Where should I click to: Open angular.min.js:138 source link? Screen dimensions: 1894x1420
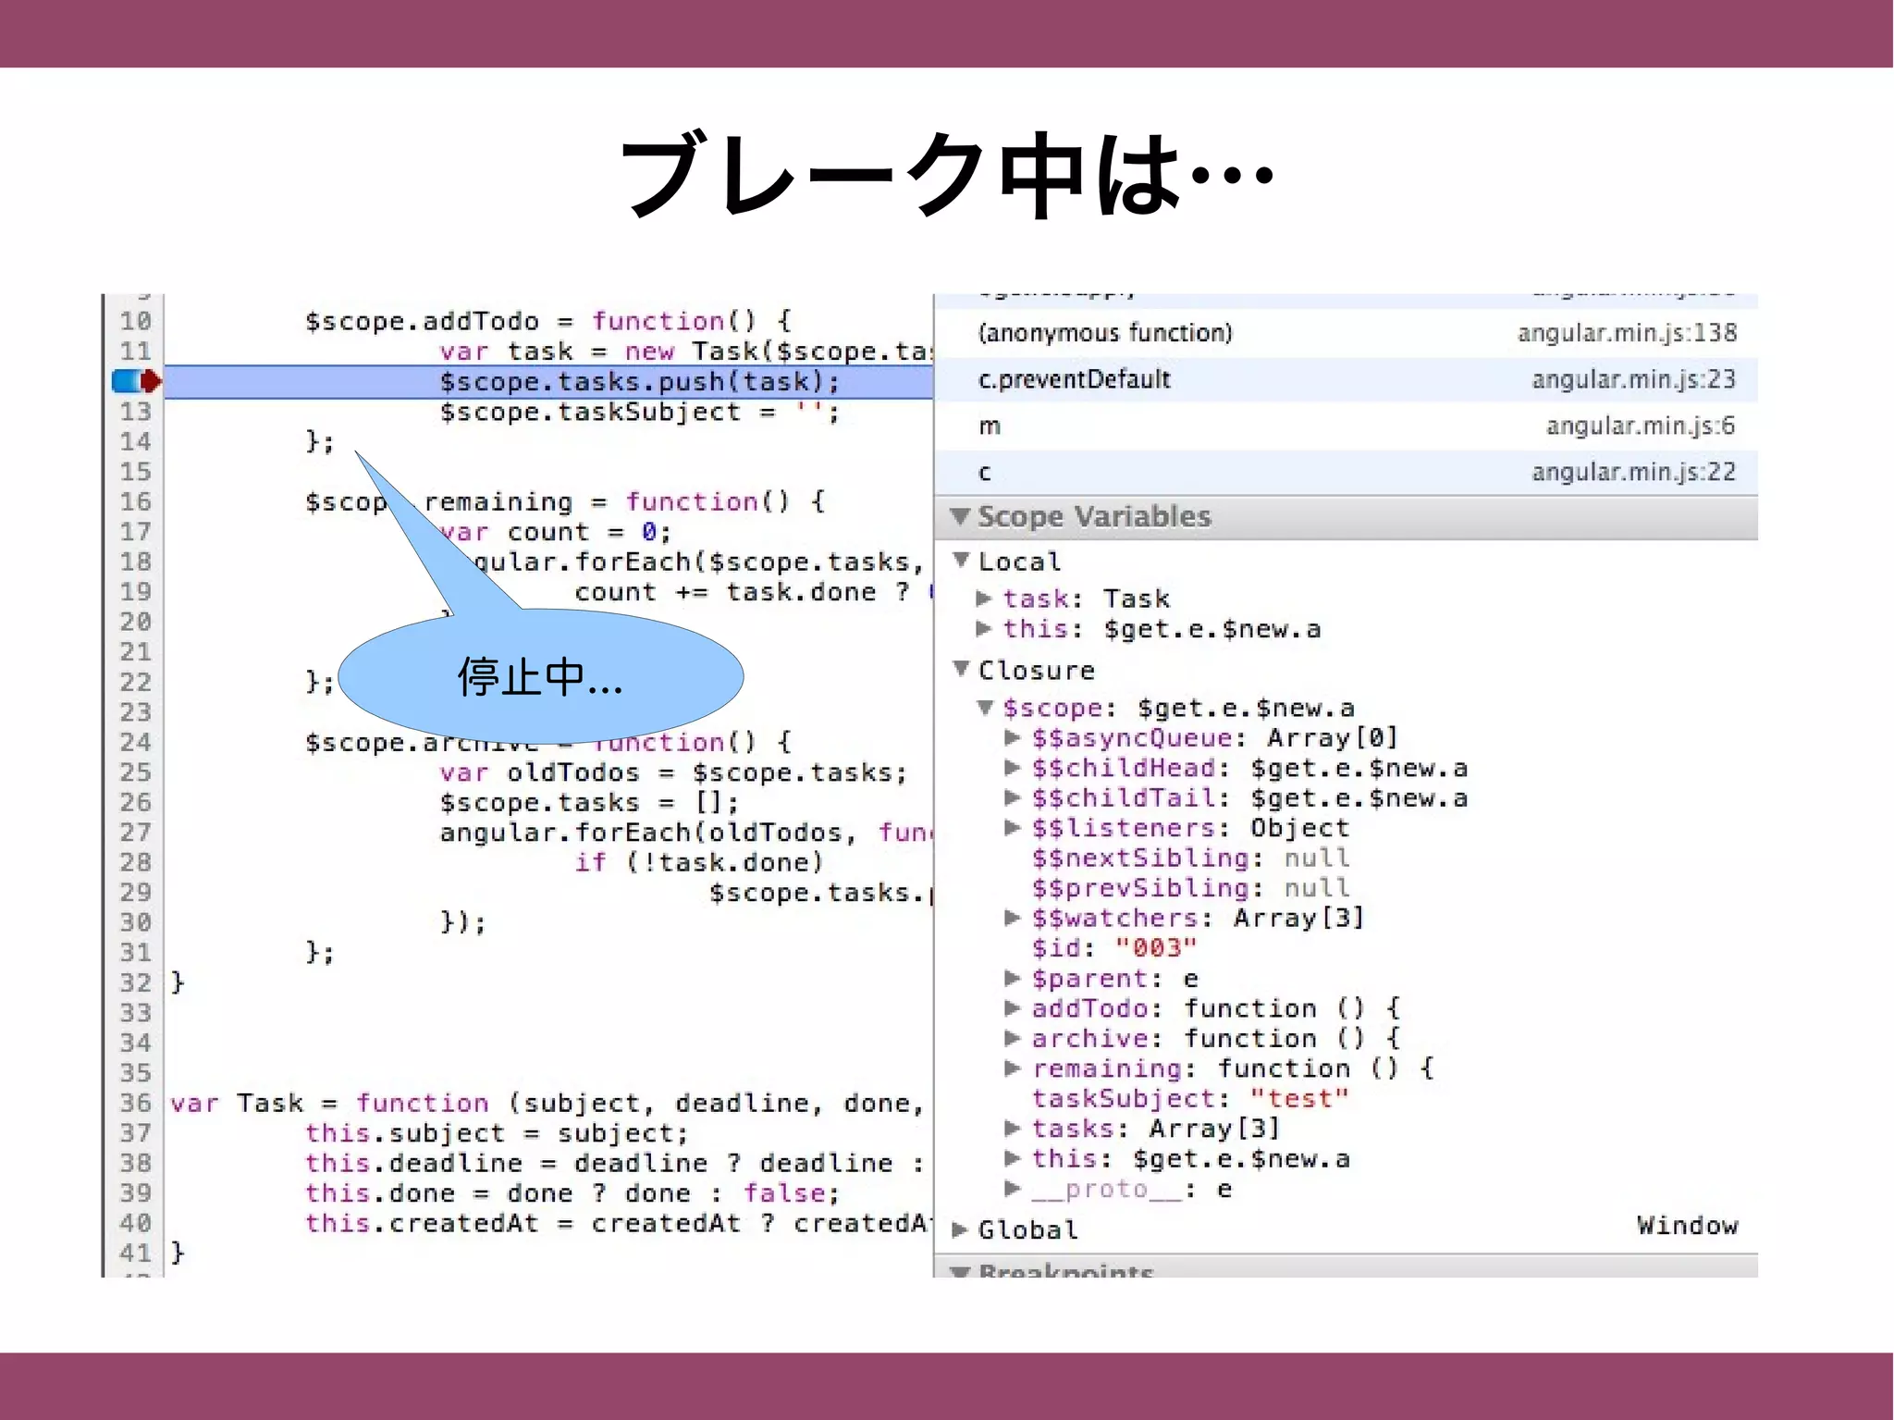tap(1627, 333)
